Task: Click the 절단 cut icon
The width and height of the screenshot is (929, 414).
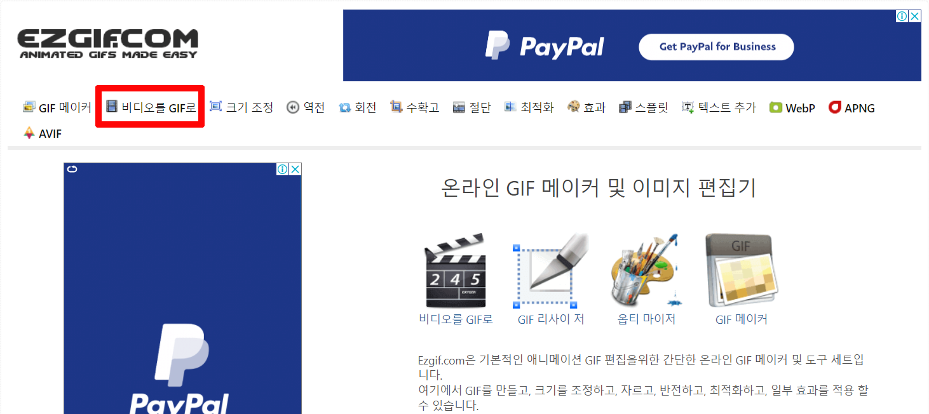Action: click(459, 107)
